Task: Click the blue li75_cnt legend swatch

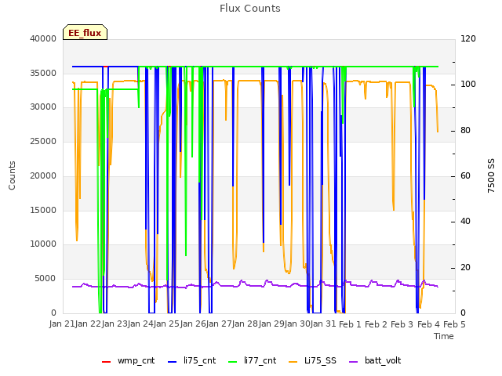Action: tap(172, 362)
